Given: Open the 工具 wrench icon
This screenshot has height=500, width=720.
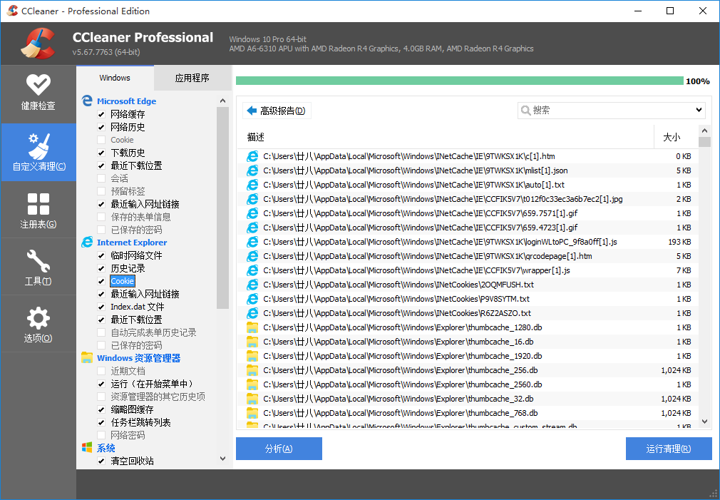Looking at the screenshot, I should (38, 260).
